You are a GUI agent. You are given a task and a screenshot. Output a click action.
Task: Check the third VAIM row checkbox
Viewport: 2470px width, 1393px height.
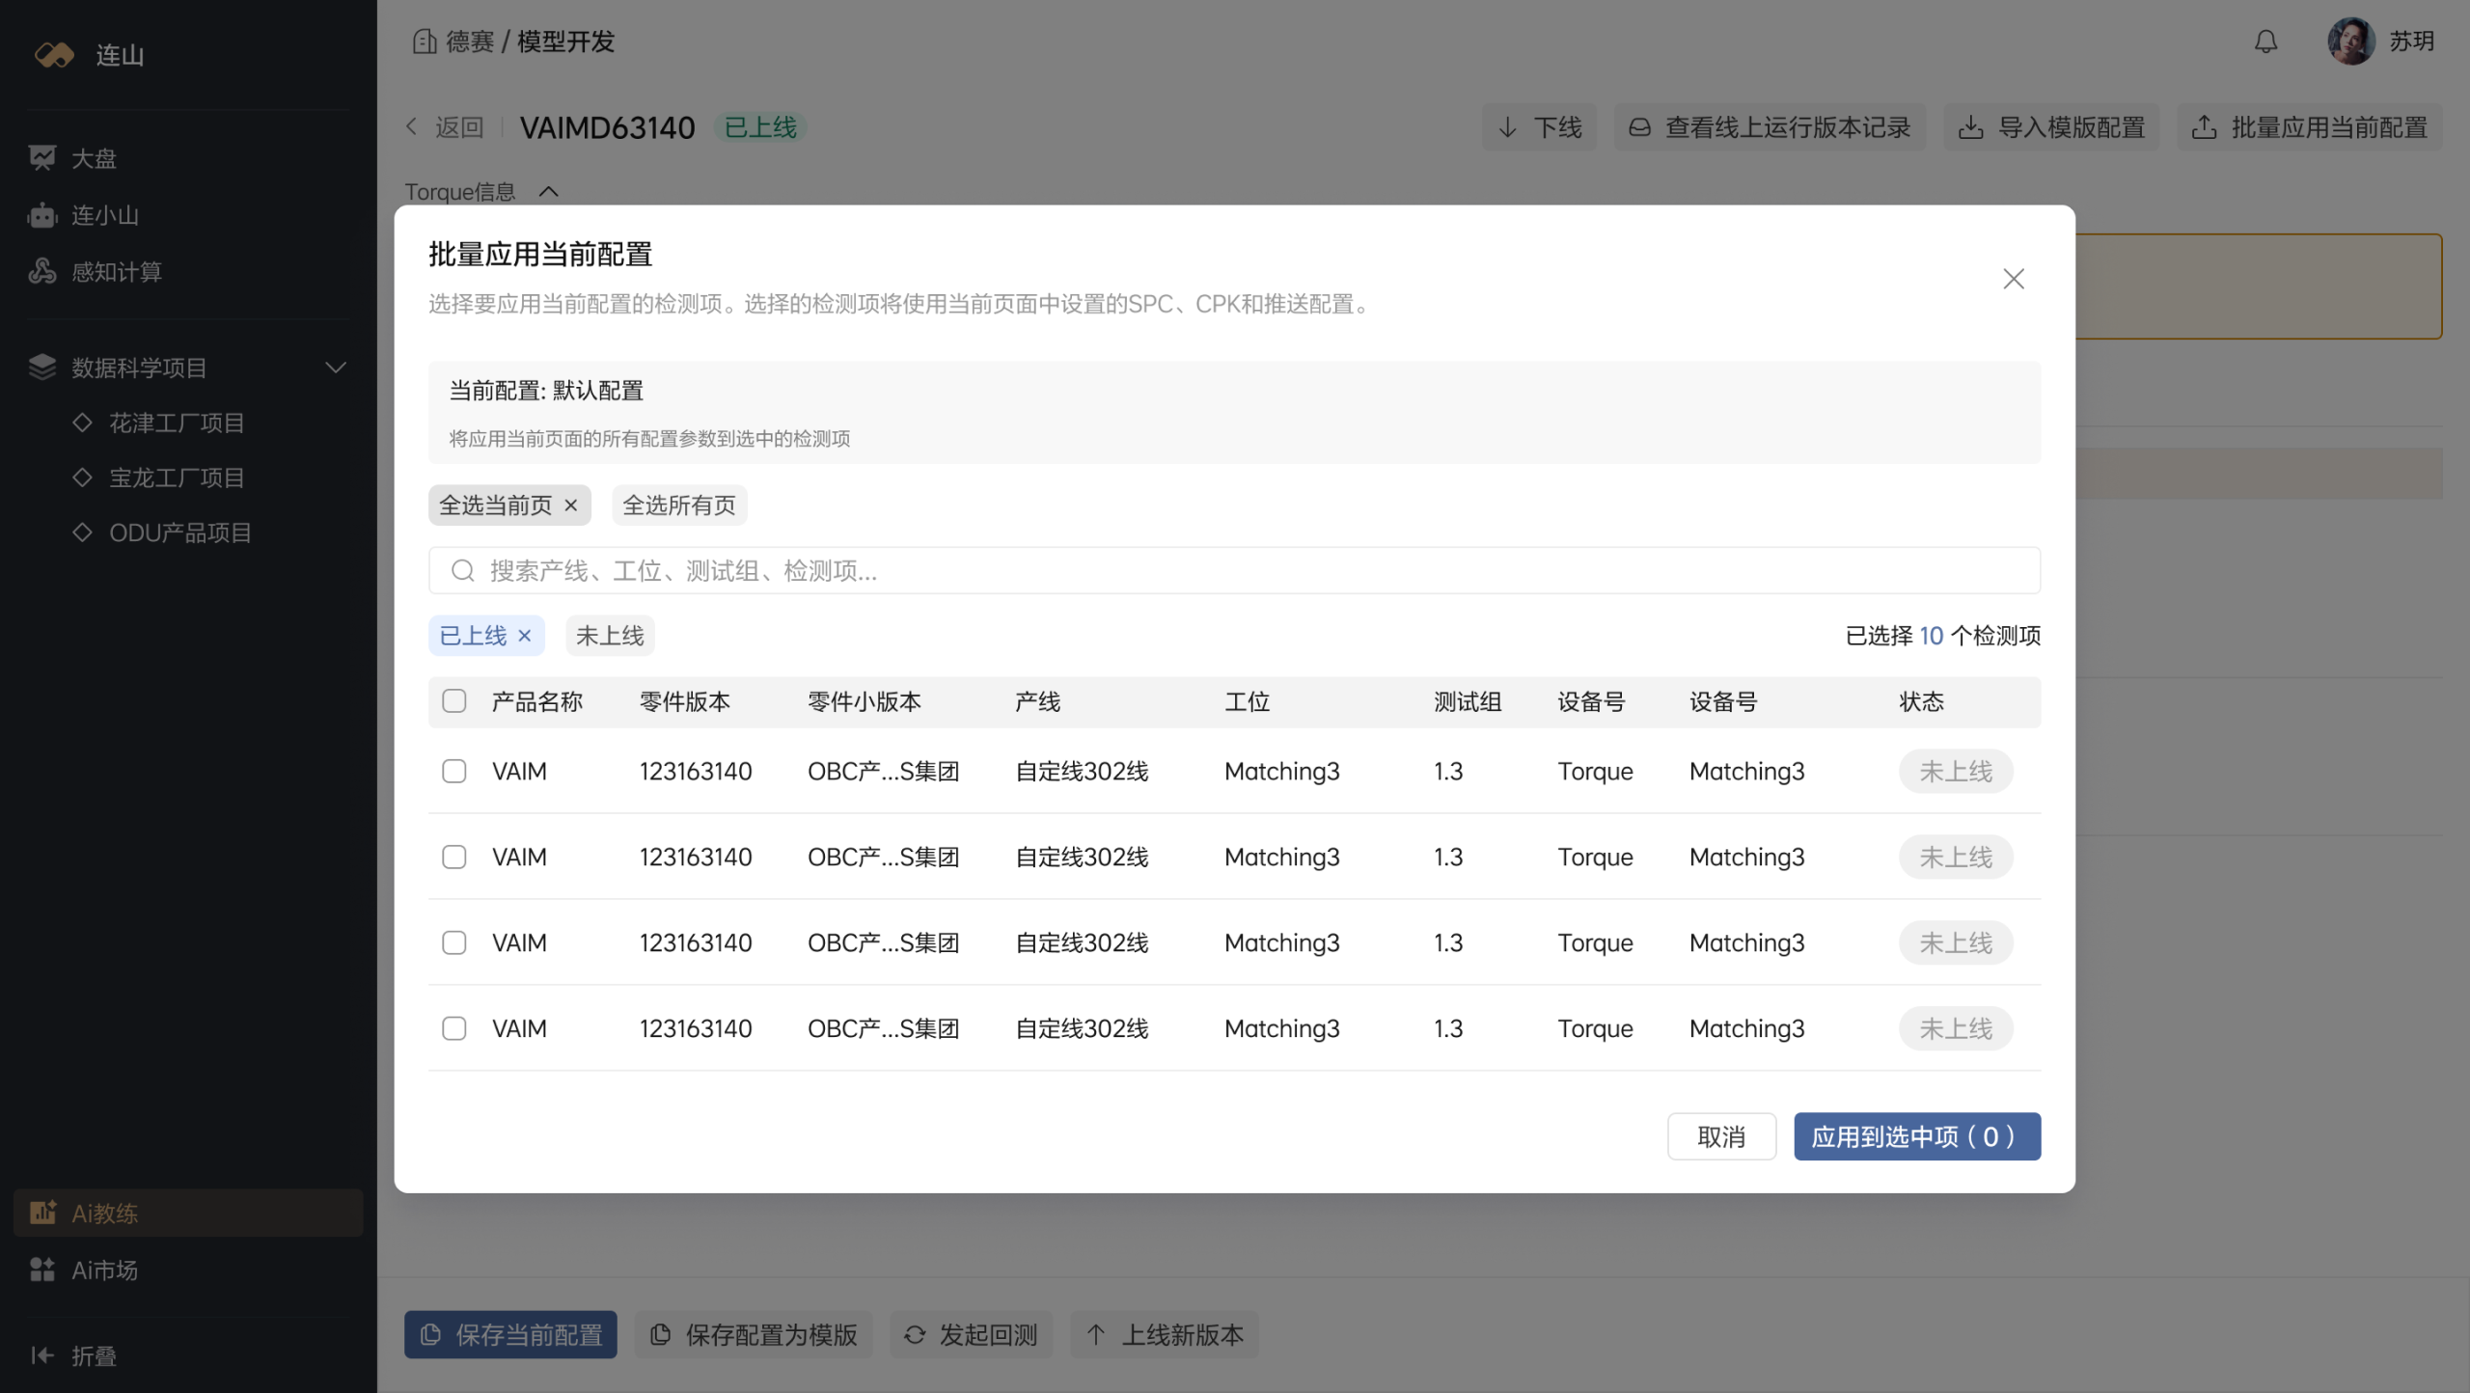(453, 942)
